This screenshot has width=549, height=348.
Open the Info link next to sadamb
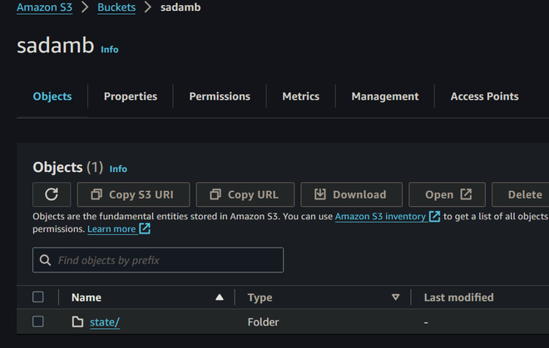[x=110, y=50]
